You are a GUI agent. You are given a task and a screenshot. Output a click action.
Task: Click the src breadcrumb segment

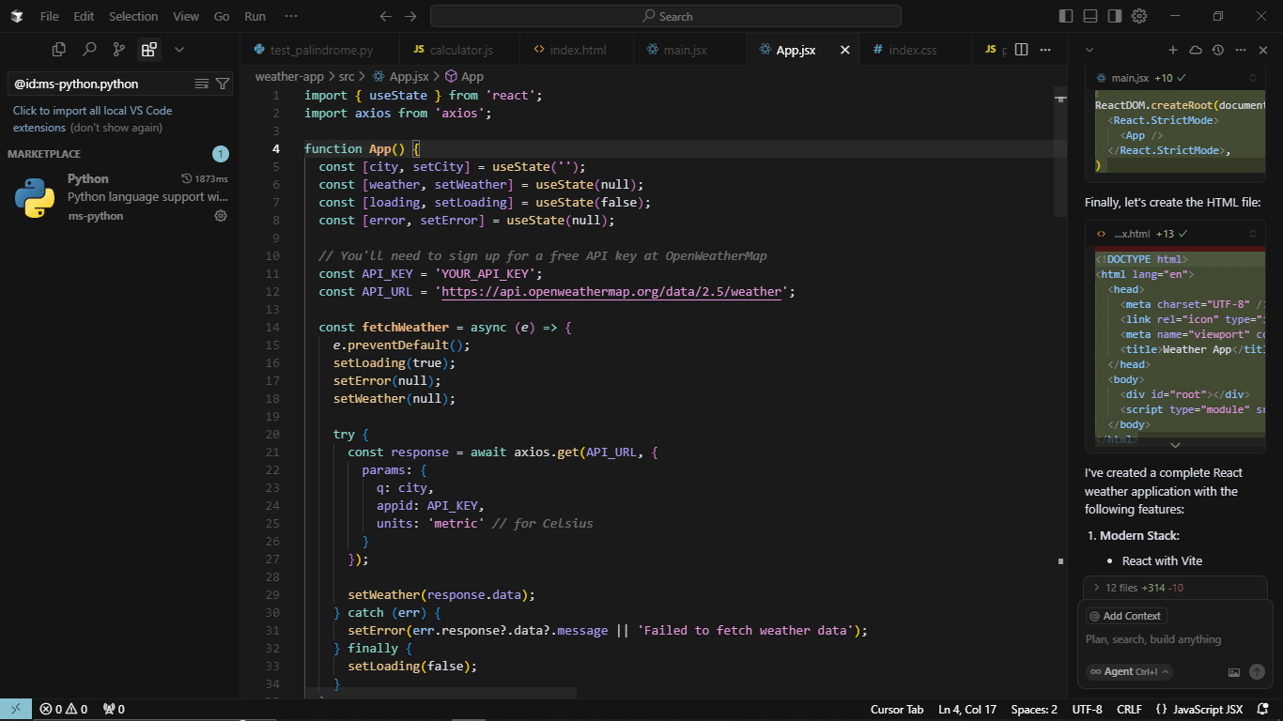(347, 77)
